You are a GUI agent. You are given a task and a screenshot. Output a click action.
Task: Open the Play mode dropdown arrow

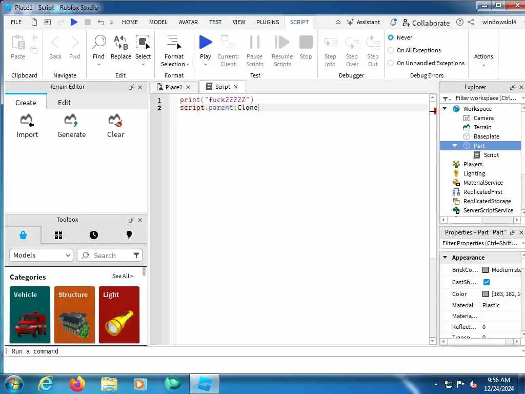[x=205, y=65]
